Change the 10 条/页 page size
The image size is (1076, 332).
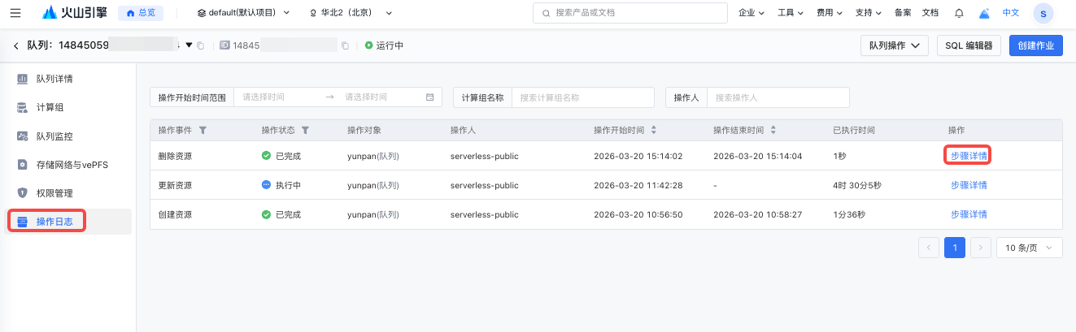(1029, 248)
